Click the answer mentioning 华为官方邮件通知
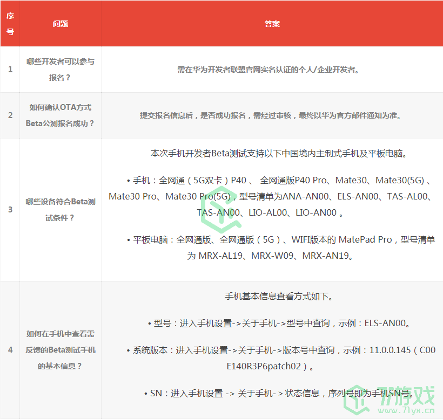Viewport: 443px width, 420px height. 271,115
